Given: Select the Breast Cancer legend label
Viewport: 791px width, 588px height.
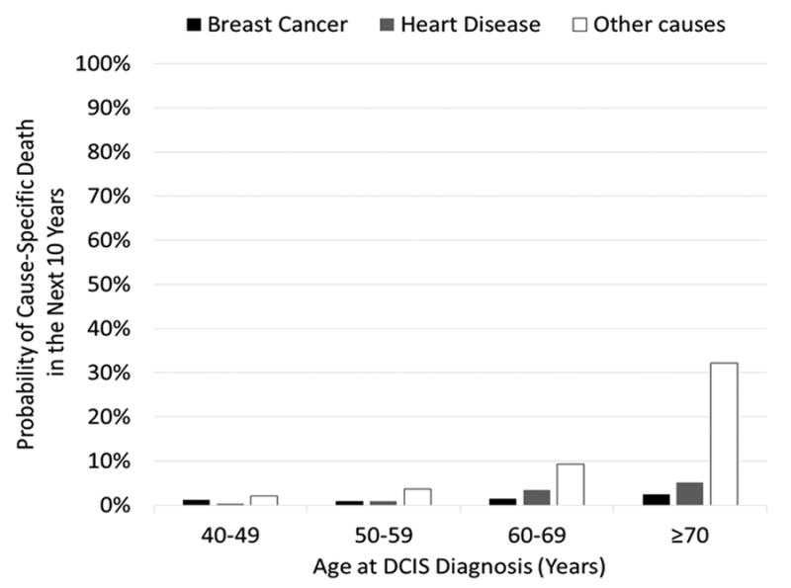Looking at the screenshot, I should (277, 25).
